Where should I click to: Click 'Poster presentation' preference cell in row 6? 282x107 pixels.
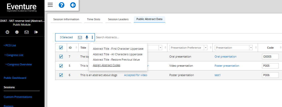(181, 75)
